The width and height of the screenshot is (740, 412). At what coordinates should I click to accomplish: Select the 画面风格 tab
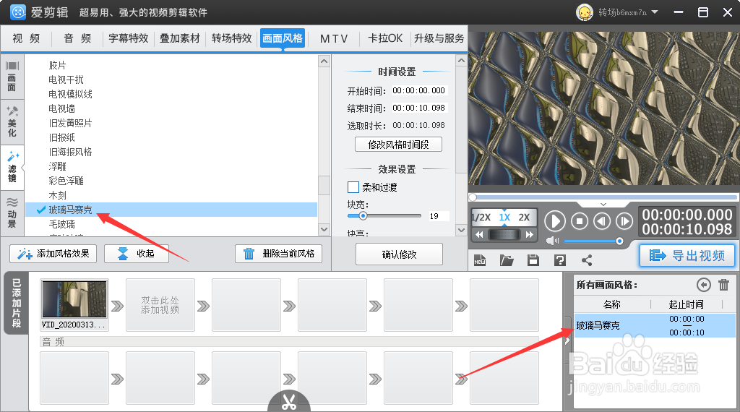coord(283,38)
